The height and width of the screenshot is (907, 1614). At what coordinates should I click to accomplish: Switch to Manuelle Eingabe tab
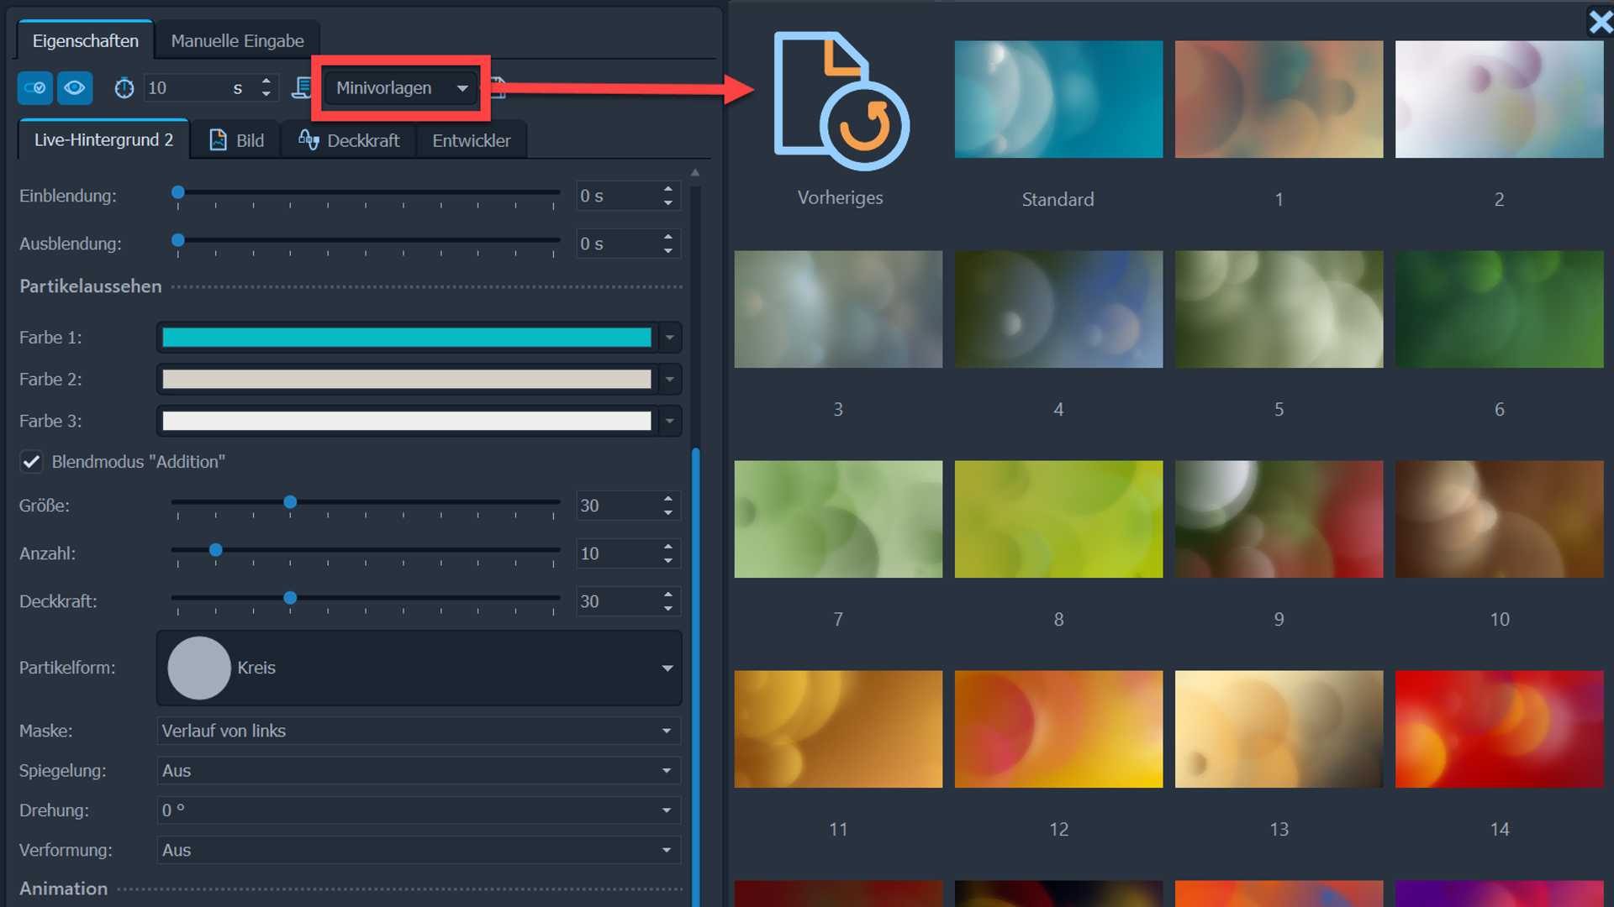tap(237, 41)
